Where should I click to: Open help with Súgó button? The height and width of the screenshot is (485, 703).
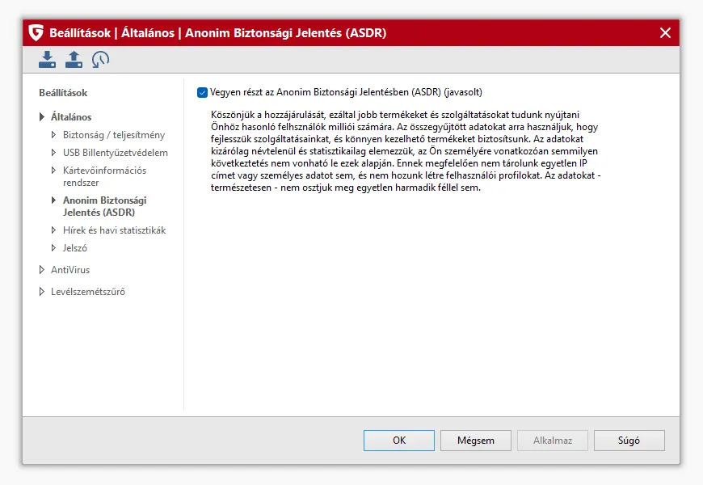[629, 441]
